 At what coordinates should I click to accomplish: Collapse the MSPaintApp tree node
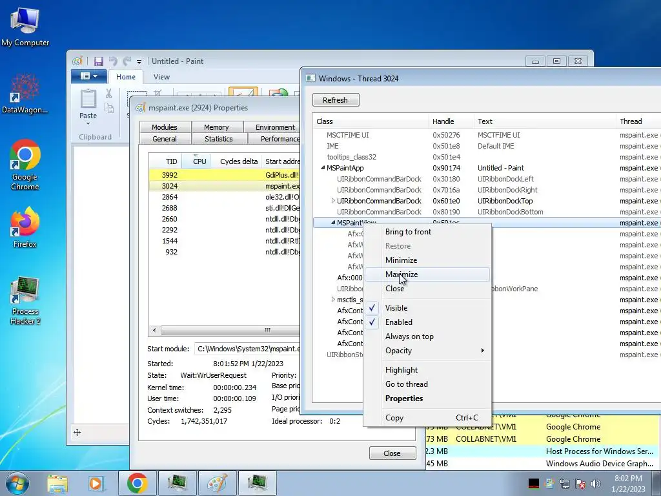pyautogui.click(x=323, y=168)
